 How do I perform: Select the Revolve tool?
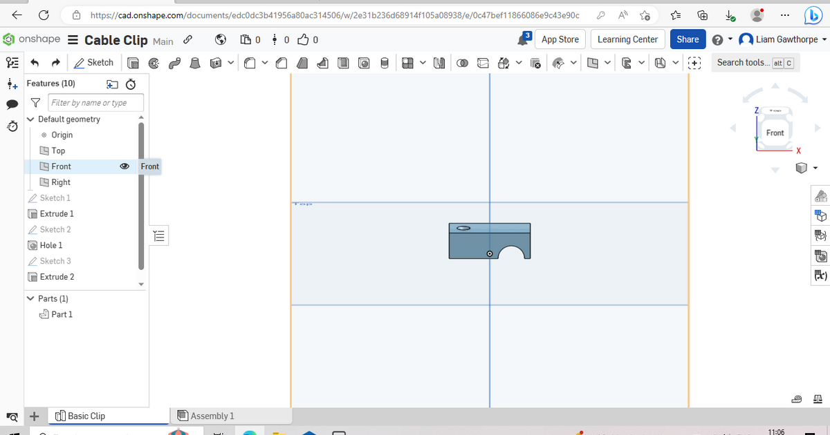(154, 62)
